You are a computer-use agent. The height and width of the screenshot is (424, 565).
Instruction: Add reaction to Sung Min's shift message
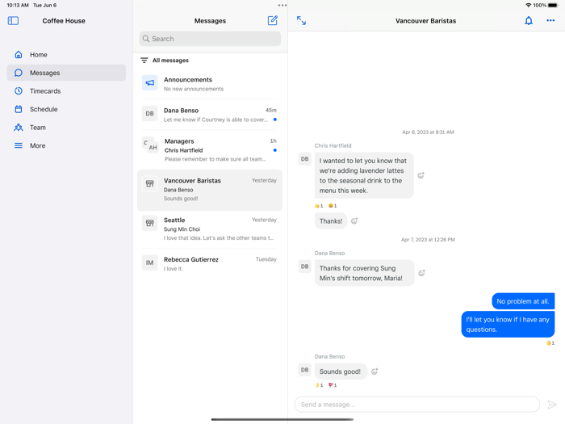(421, 273)
